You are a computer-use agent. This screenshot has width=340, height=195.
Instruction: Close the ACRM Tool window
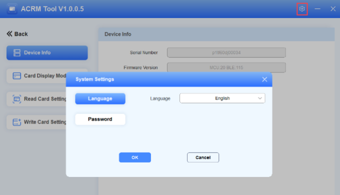[x=333, y=9]
